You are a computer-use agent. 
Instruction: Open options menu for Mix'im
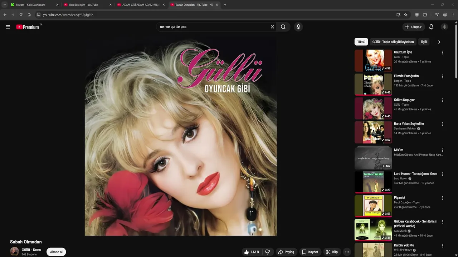coord(443,150)
